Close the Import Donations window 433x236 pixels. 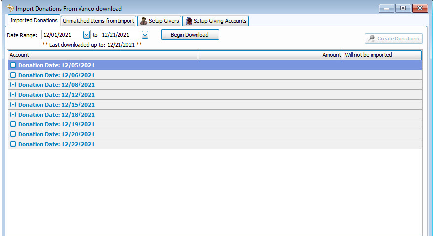420,8
